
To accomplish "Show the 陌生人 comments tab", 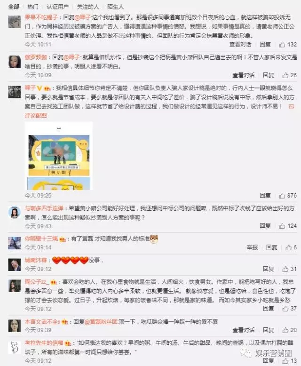I will (116, 7).
